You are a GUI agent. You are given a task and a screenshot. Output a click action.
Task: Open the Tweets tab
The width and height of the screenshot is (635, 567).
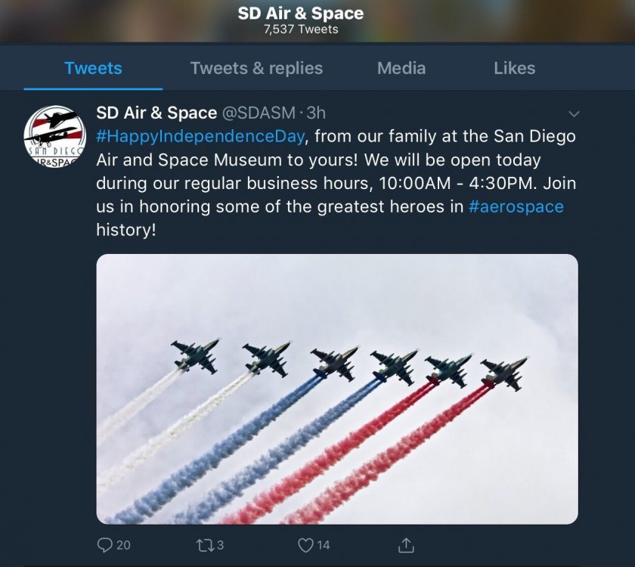(x=92, y=68)
